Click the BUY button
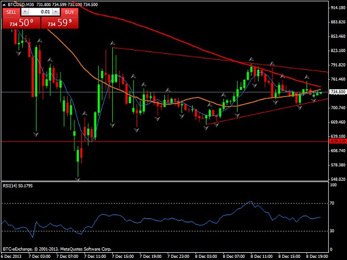 tap(69, 12)
